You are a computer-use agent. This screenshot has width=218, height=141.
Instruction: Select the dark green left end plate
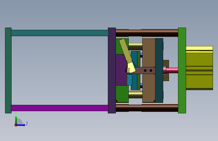click(8, 70)
